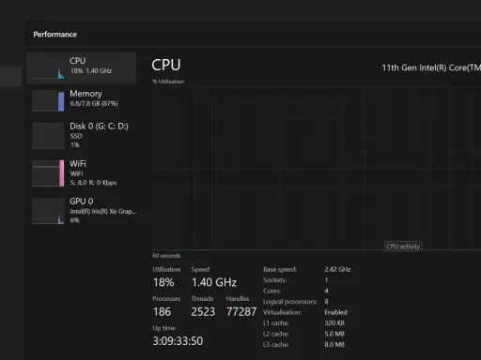Click the up time value 3:09:33:50

178,341
